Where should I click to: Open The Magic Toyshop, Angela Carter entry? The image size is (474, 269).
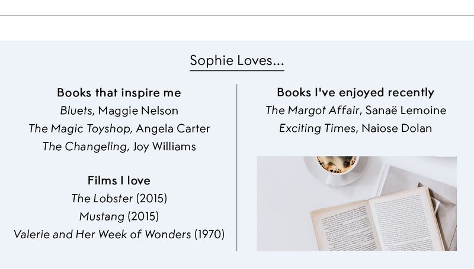[x=119, y=129]
